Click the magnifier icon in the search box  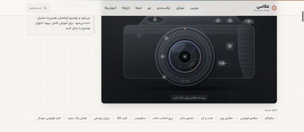(45, 8)
